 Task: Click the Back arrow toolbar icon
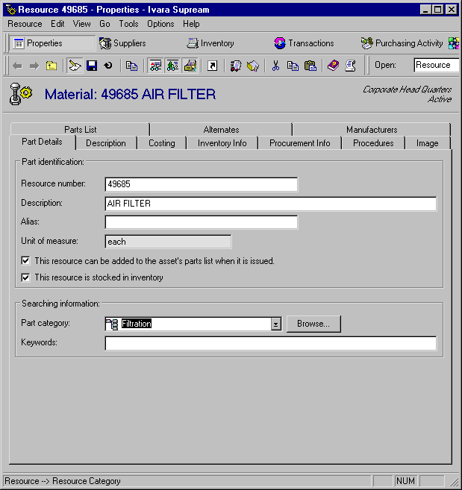click(x=17, y=66)
